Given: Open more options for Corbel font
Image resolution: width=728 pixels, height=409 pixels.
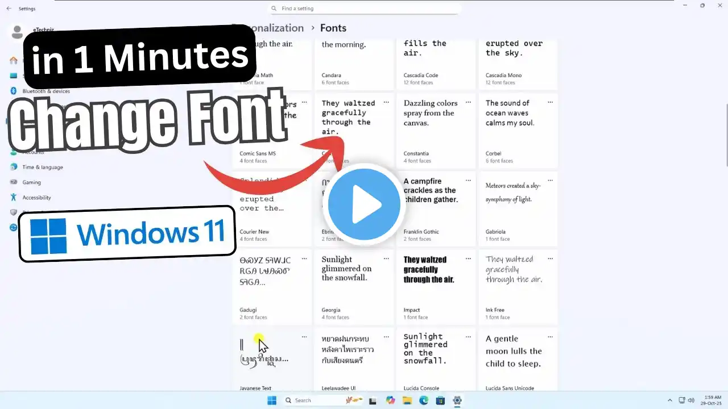Looking at the screenshot, I should (x=550, y=102).
